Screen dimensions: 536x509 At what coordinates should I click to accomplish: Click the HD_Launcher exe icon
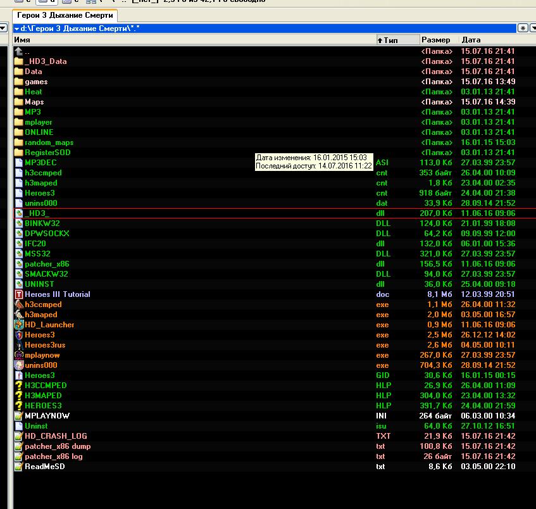(x=19, y=325)
